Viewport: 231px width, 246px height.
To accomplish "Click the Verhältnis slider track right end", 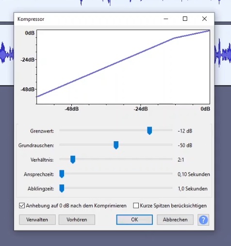I will 171,159.
